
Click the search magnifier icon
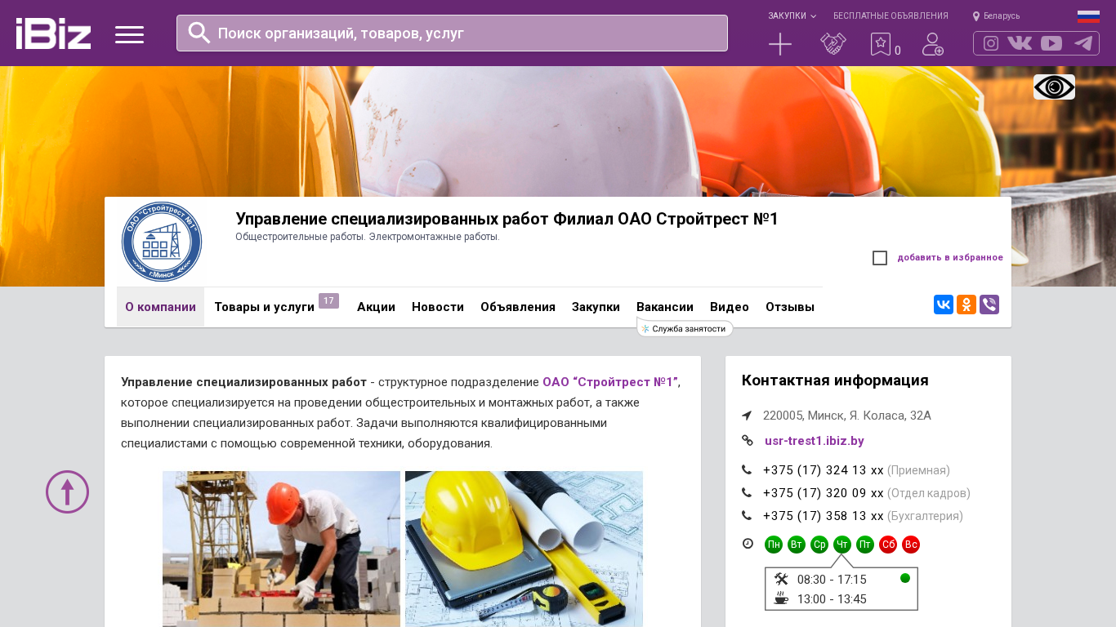point(199,33)
